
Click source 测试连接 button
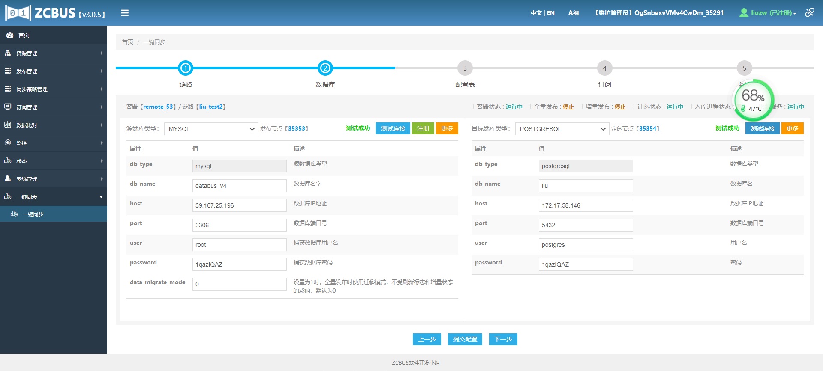coord(393,128)
